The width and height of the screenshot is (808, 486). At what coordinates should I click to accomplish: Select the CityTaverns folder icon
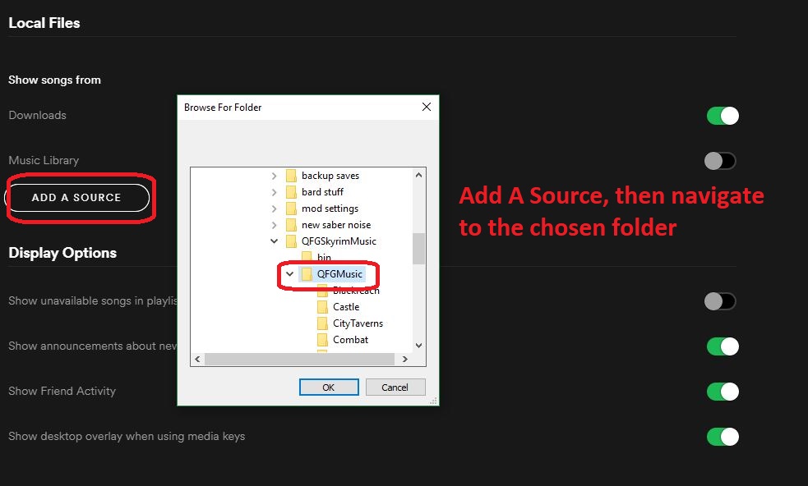pyautogui.click(x=321, y=323)
